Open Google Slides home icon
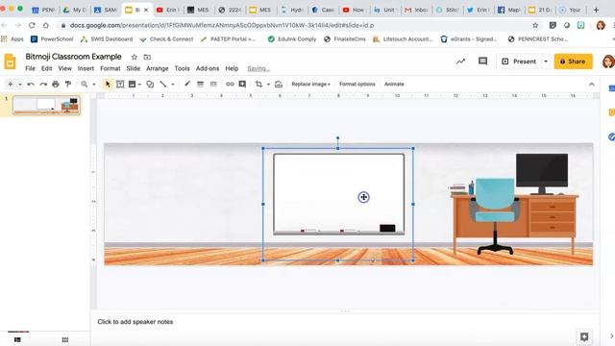Viewport: 615px width, 346px height. pos(10,62)
